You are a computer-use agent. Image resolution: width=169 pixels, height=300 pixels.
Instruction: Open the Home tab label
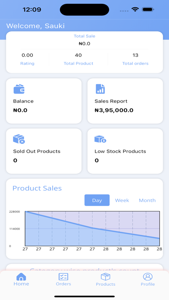21,284
